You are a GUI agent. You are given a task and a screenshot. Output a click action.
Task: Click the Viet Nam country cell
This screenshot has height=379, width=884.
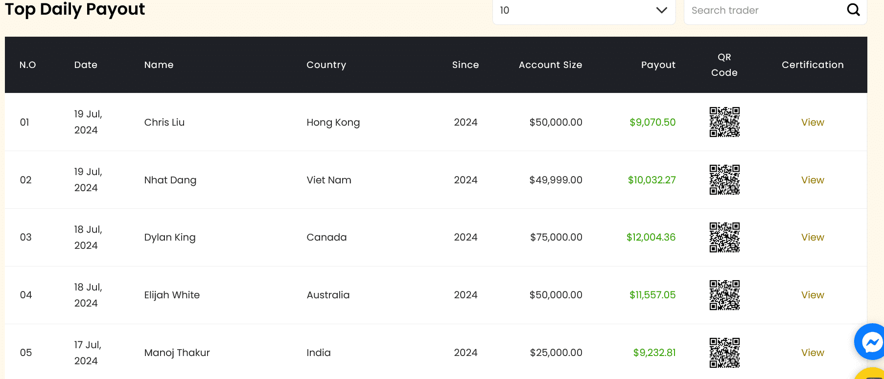[x=329, y=180]
